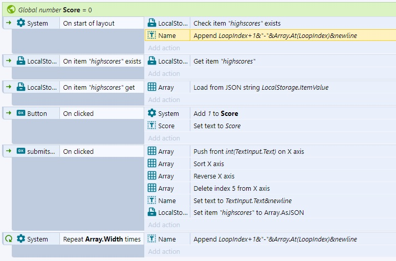396x261 pixels.
Task: Click the Name icon next to Set text to TextInput.Text
Action: click(x=152, y=200)
